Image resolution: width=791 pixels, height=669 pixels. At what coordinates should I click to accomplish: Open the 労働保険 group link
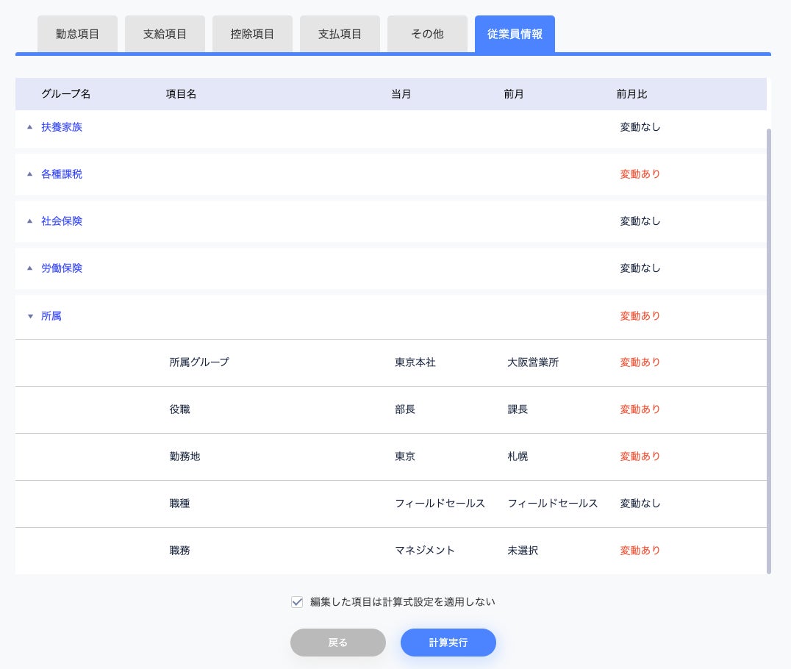(62, 268)
